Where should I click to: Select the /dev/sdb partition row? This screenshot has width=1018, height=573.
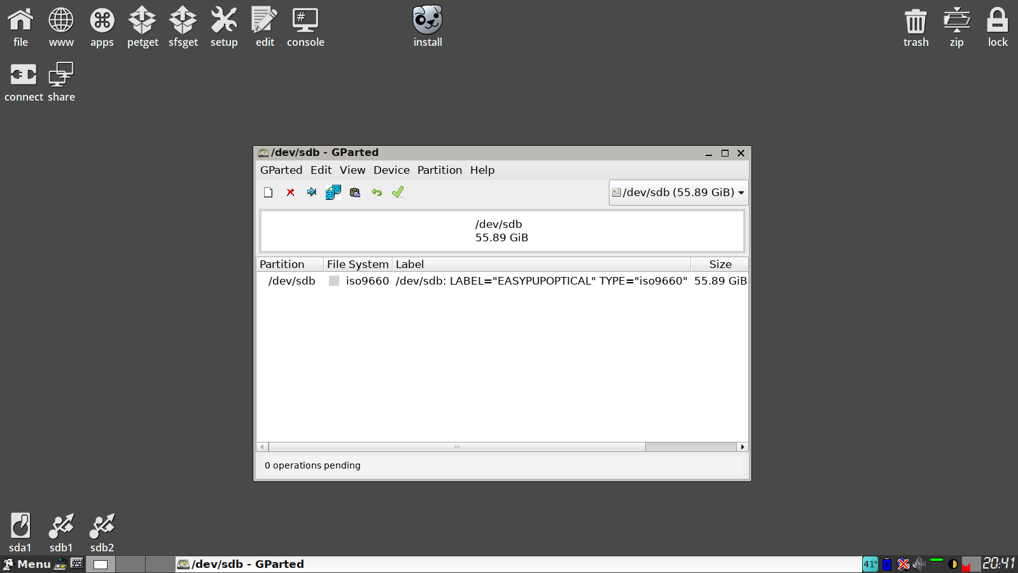503,281
